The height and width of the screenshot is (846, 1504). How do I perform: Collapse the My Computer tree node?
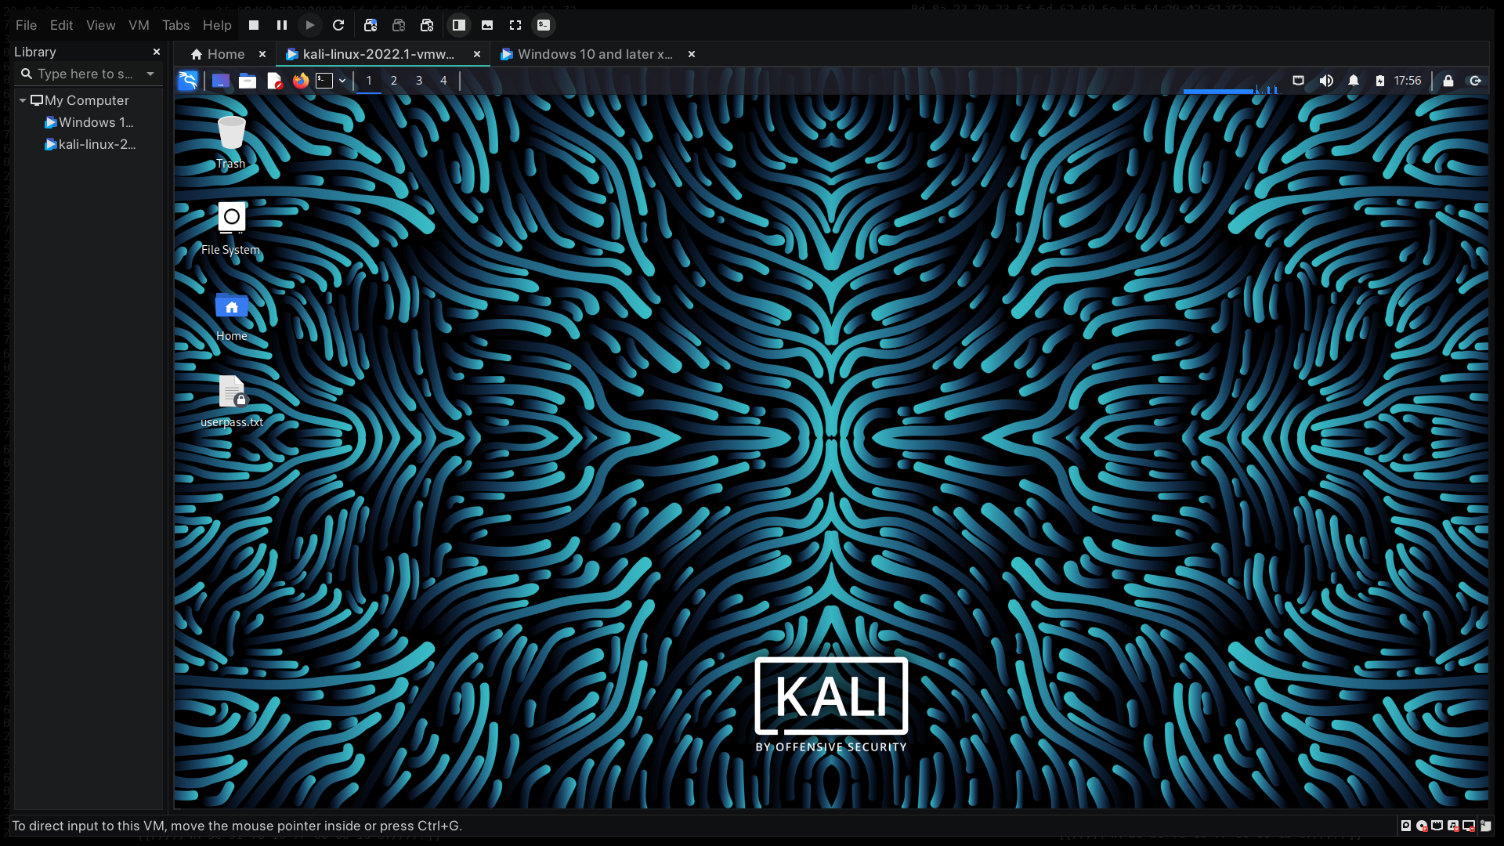(x=23, y=100)
